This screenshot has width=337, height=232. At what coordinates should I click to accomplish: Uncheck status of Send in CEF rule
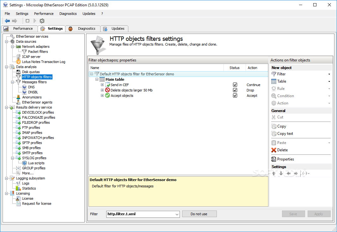pos(235,85)
